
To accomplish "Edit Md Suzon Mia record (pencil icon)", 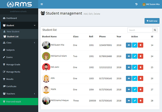I will point(135,45).
